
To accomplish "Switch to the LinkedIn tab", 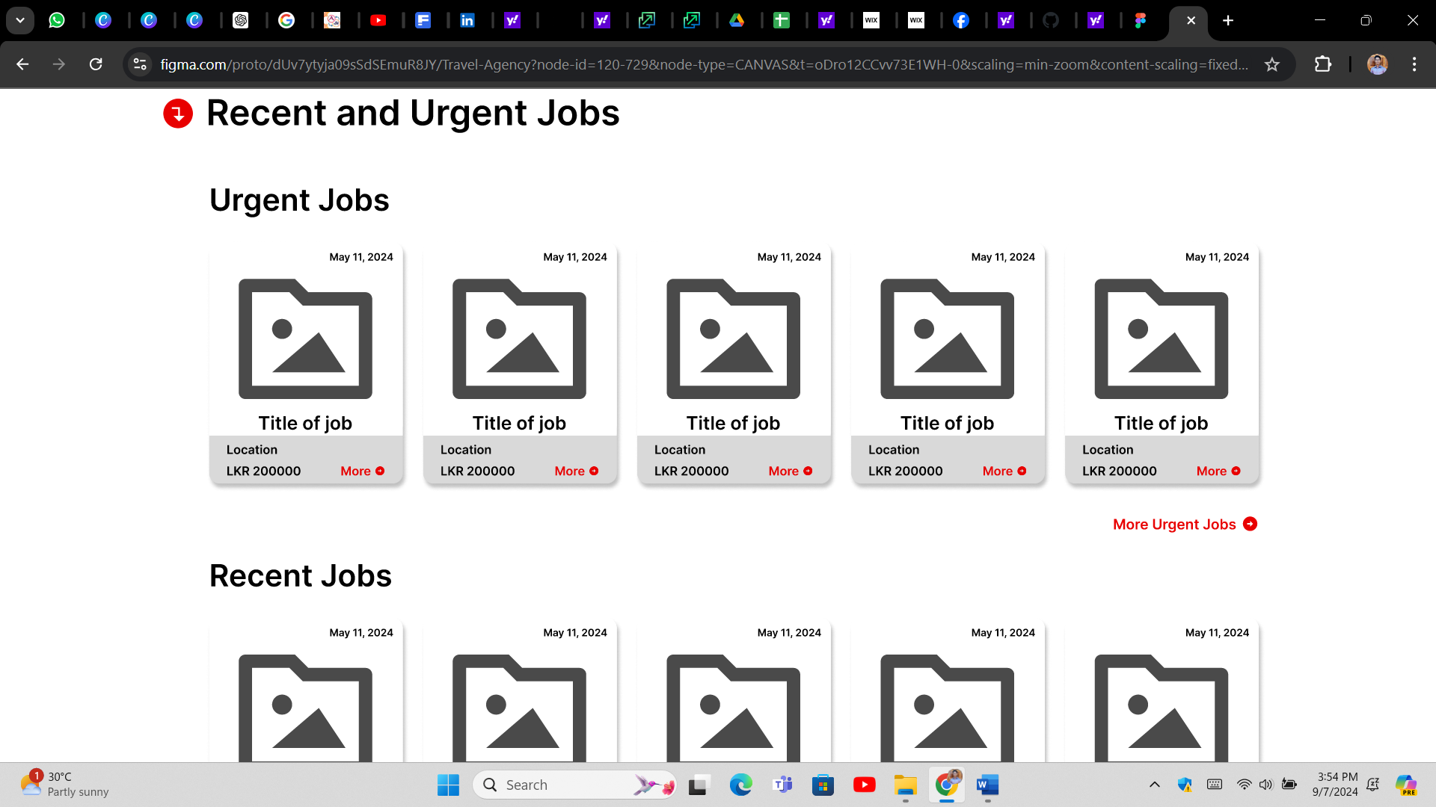I will click(467, 20).
